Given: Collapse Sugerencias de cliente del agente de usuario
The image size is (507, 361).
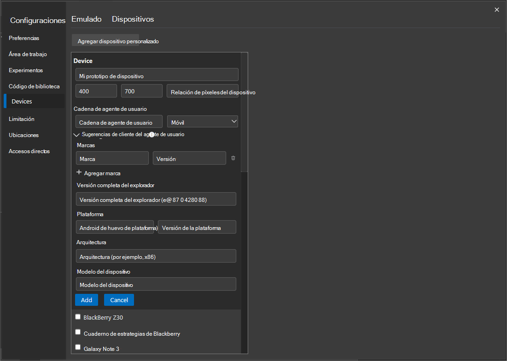Looking at the screenshot, I should 76,134.
